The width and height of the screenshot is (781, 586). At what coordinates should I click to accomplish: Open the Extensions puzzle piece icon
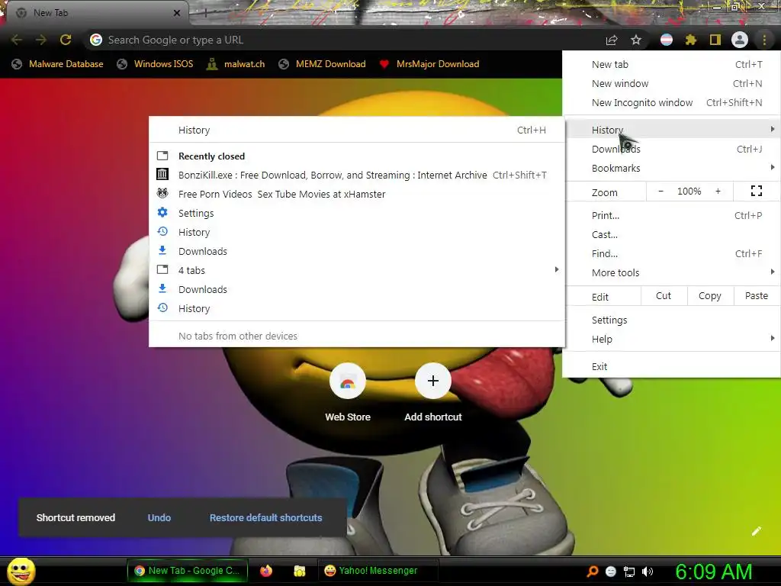pos(690,40)
